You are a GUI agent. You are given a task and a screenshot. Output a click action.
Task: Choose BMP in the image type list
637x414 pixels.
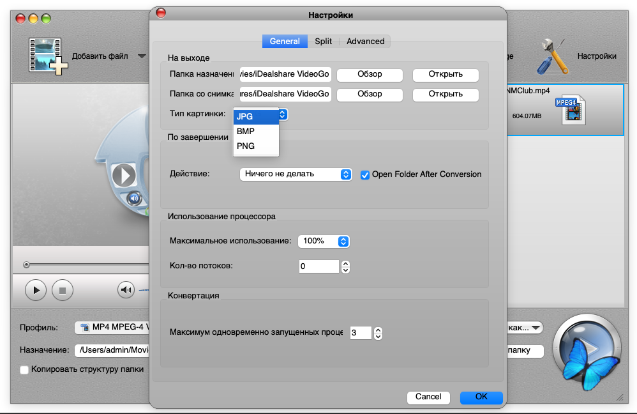[246, 131]
